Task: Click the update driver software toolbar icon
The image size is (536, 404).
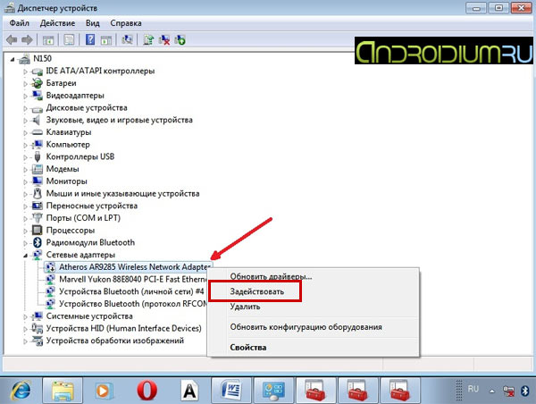Action: coord(148,39)
